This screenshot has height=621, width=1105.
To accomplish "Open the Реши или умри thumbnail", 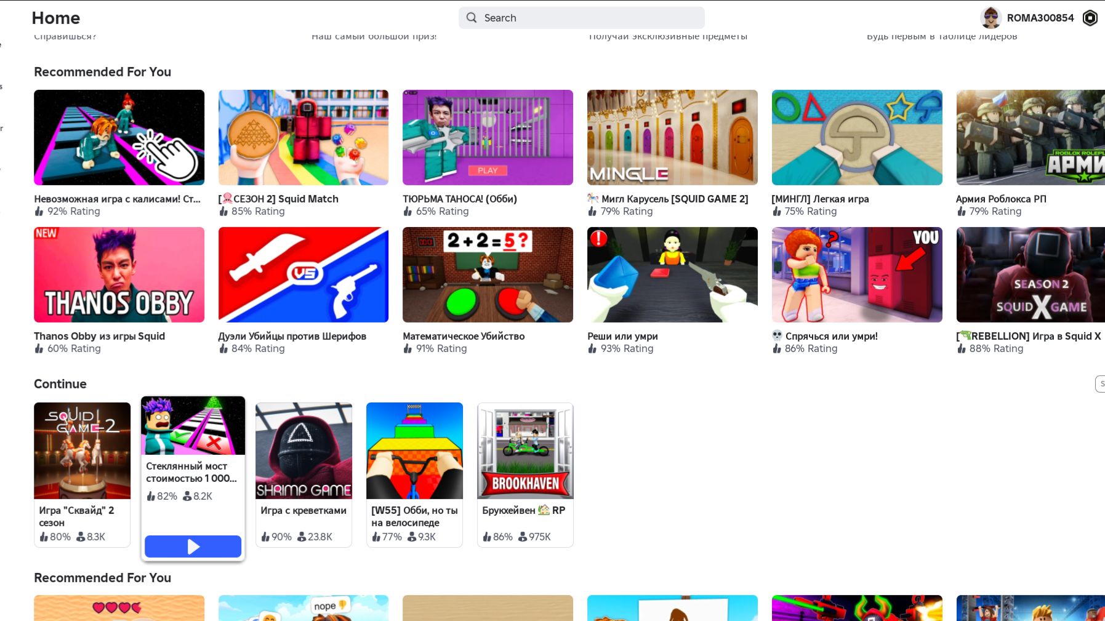I will pos(672,274).
